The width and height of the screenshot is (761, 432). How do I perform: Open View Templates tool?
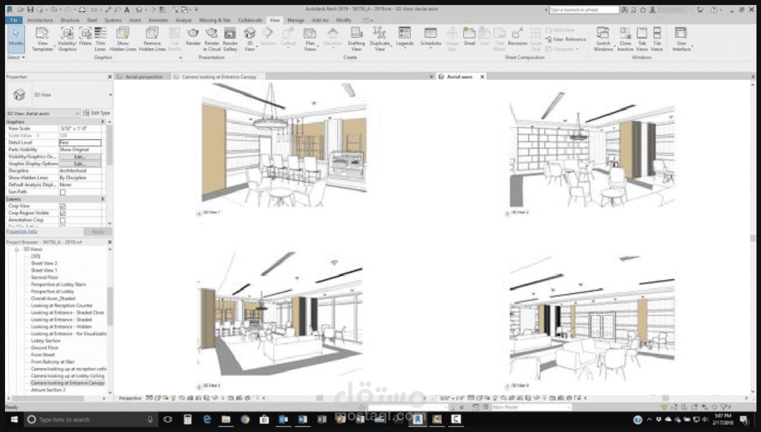click(43, 39)
